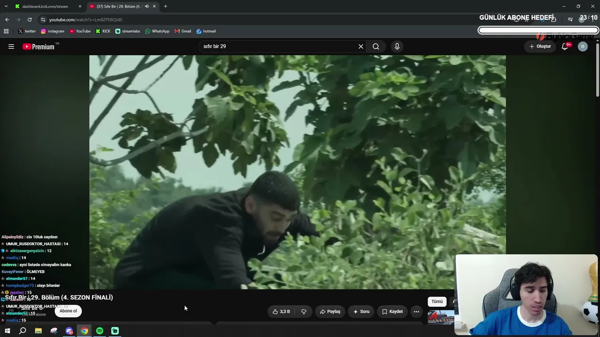Subscribe with the Abone ol button

(68, 311)
